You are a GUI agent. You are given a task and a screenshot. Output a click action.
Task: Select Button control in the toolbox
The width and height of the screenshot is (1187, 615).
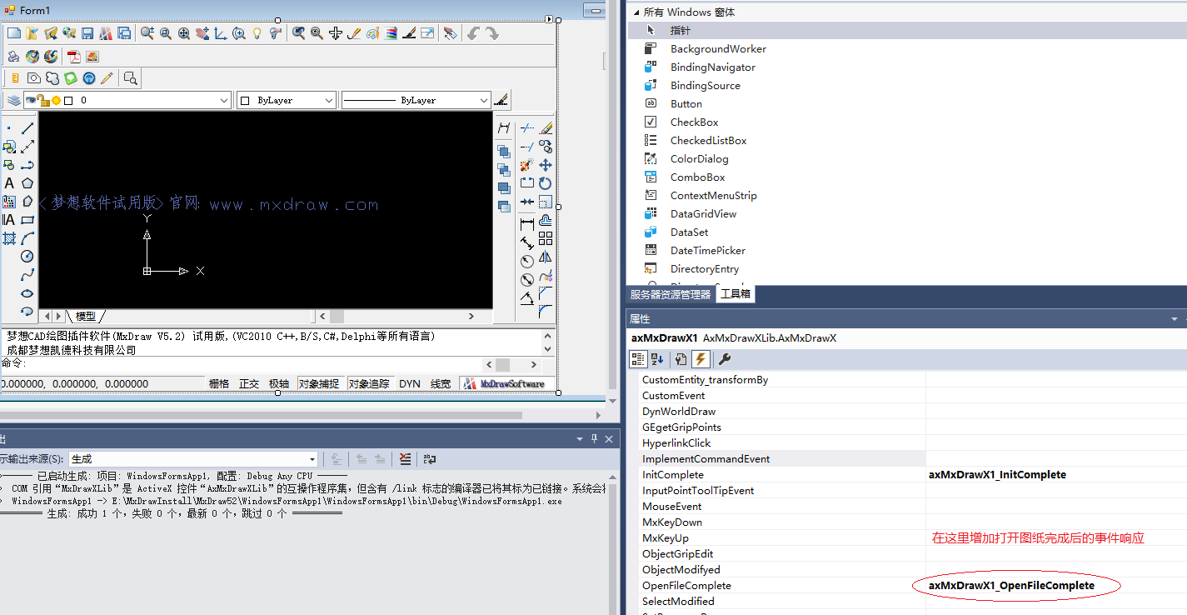click(x=686, y=104)
